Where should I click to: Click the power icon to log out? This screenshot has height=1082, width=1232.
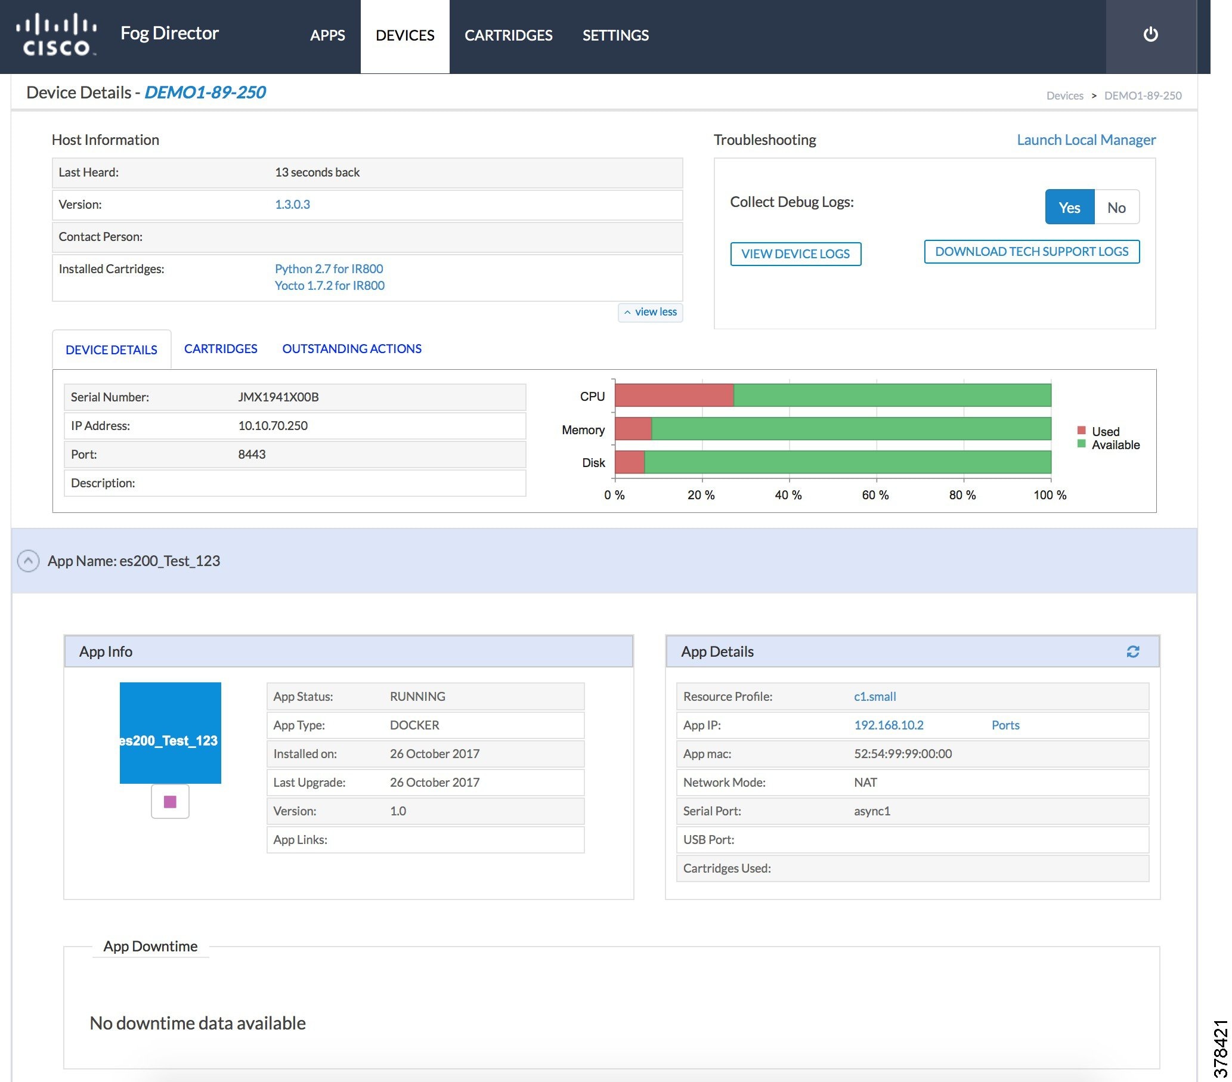click(1150, 35)
